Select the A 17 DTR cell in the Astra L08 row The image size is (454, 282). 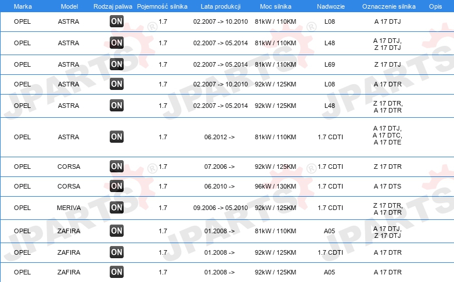(x=387, y=84)
